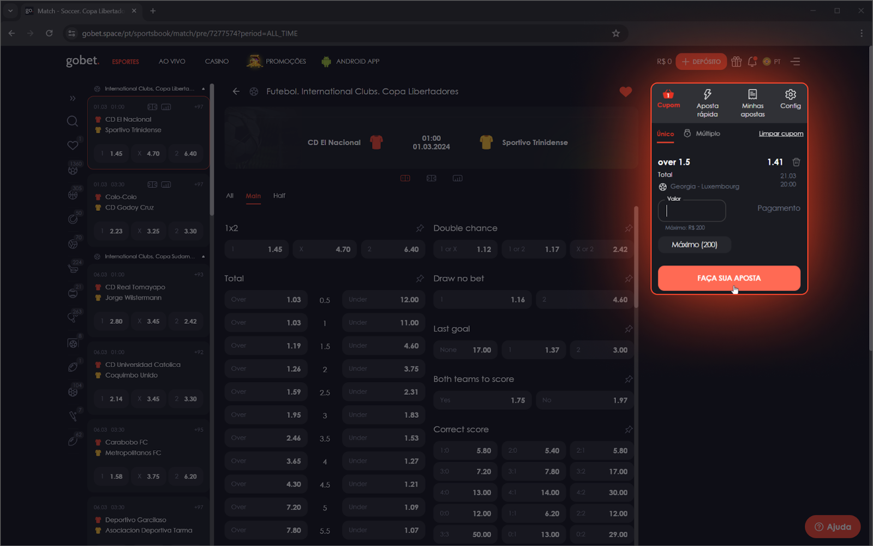The width and height of the screenshot is (873, 546).
Task: Select Double chance X or 2 at 2.42
Action: 602,250
